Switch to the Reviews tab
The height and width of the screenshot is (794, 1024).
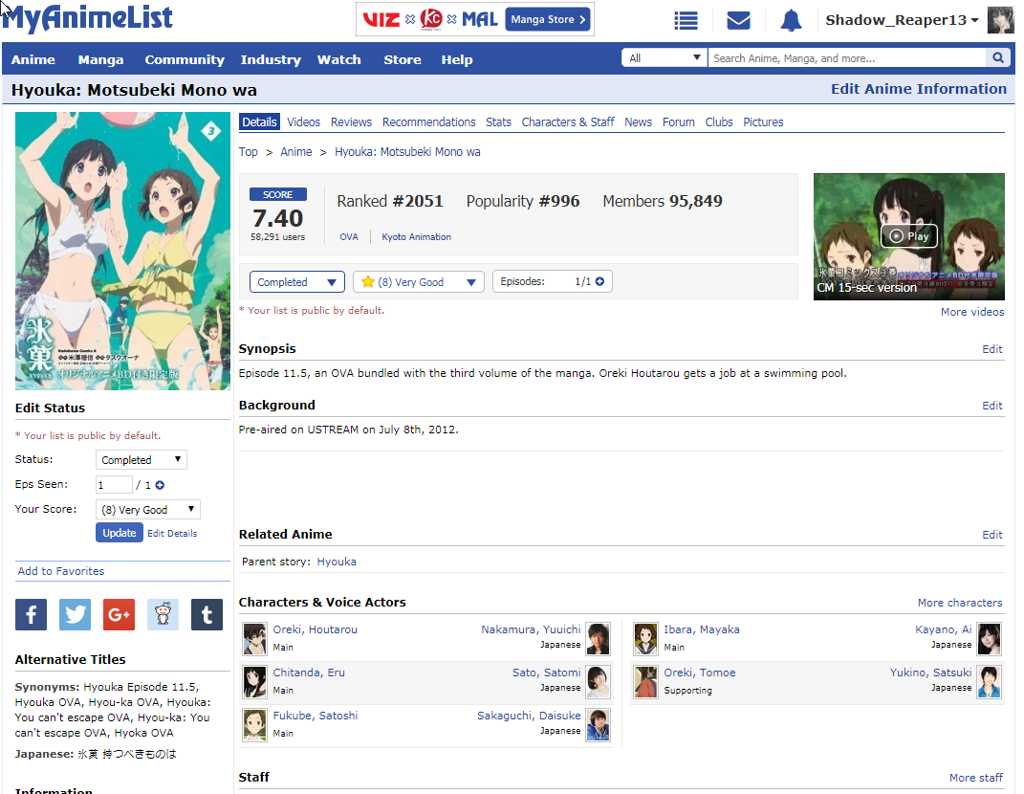(351, 122)
